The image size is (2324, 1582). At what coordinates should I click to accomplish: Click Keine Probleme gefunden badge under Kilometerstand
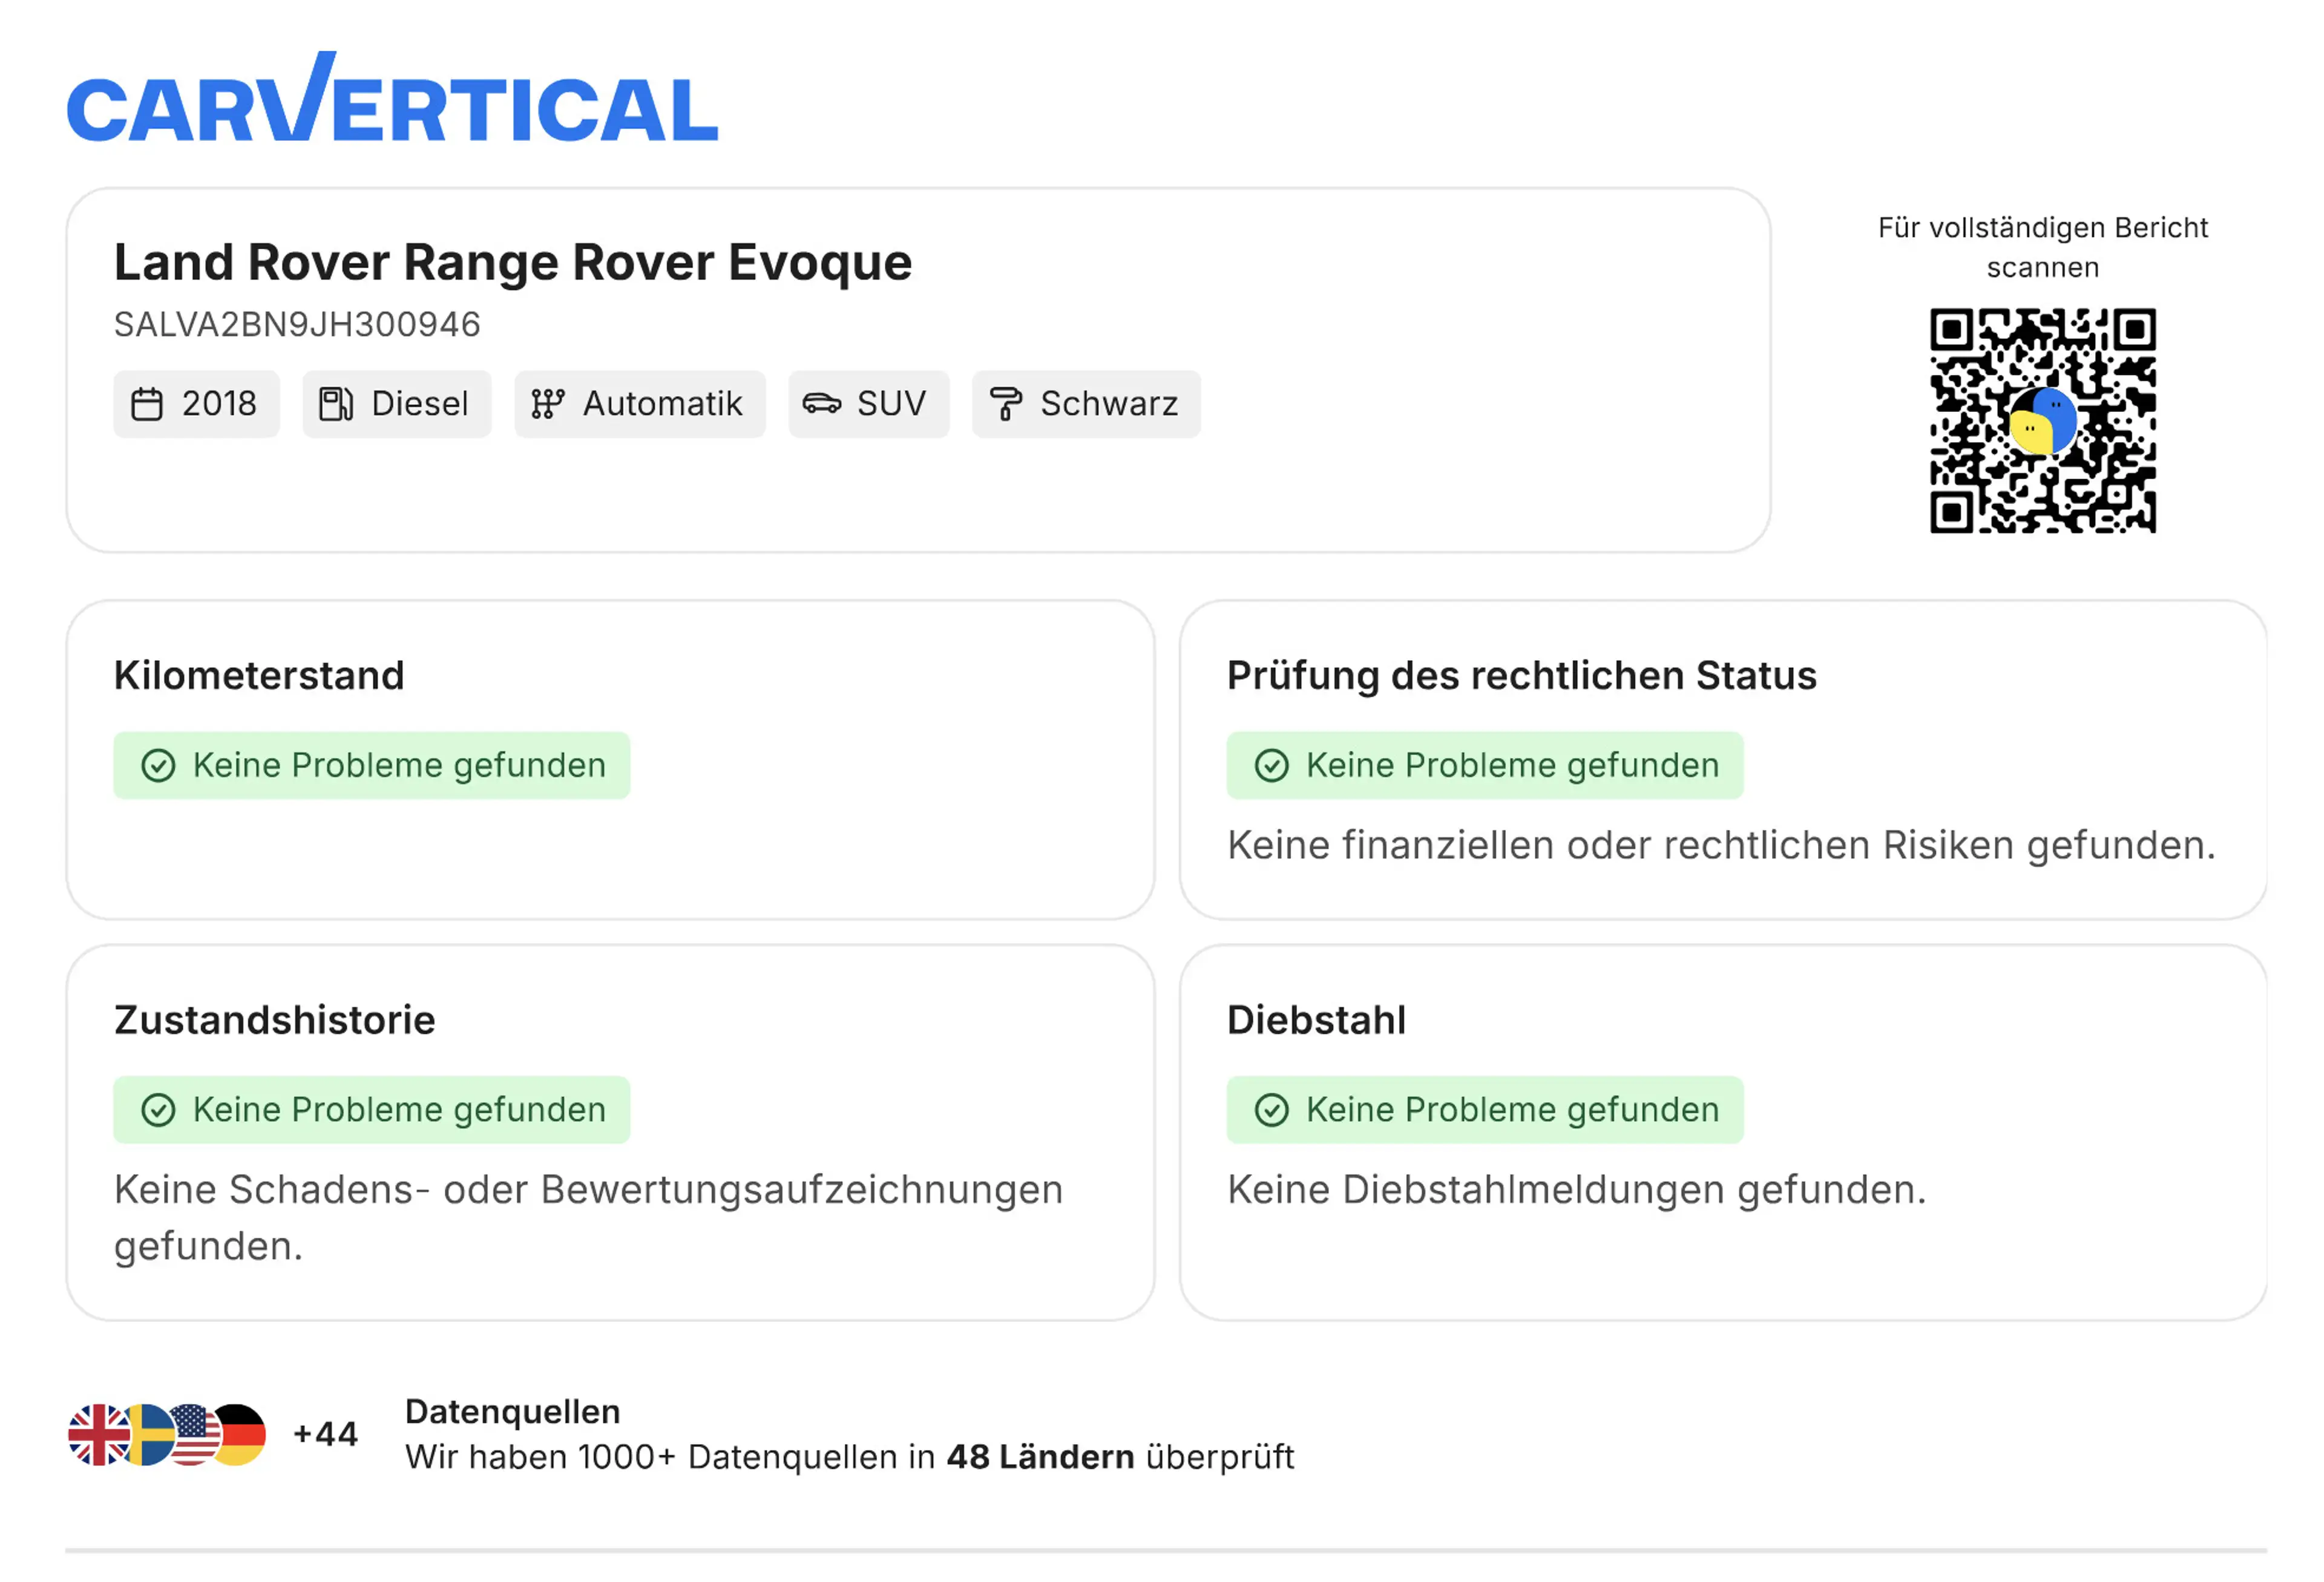[372, 765]
